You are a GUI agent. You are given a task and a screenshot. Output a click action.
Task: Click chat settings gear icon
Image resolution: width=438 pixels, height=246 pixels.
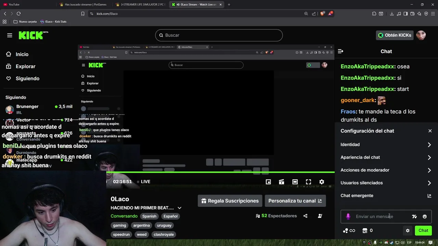pyautogui.click(x=408, y=231)
